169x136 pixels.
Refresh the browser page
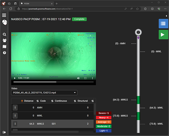click(11, 9)
